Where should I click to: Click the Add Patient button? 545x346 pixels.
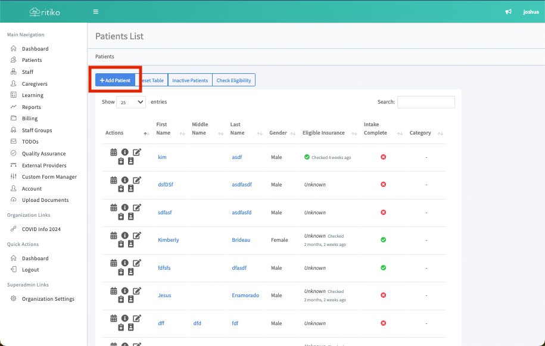115,80
